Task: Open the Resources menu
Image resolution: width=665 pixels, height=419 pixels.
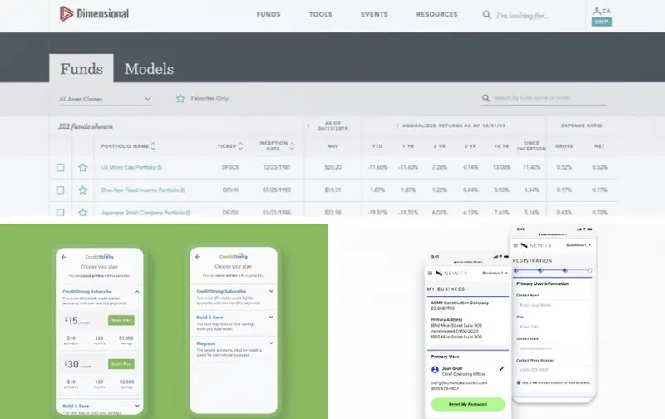Action: [436, 14]
